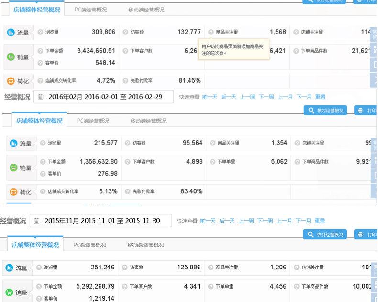This screenshot has width=378, height=302.
Task: Switch to PC端经营概况 tab in the 215,577 panel
Action: pos(93,121)
